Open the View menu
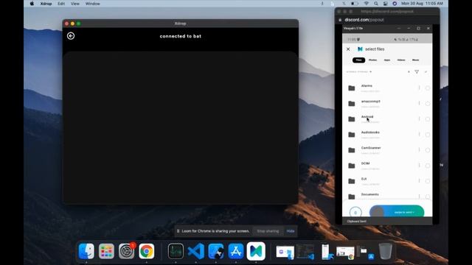 (75, 4)
